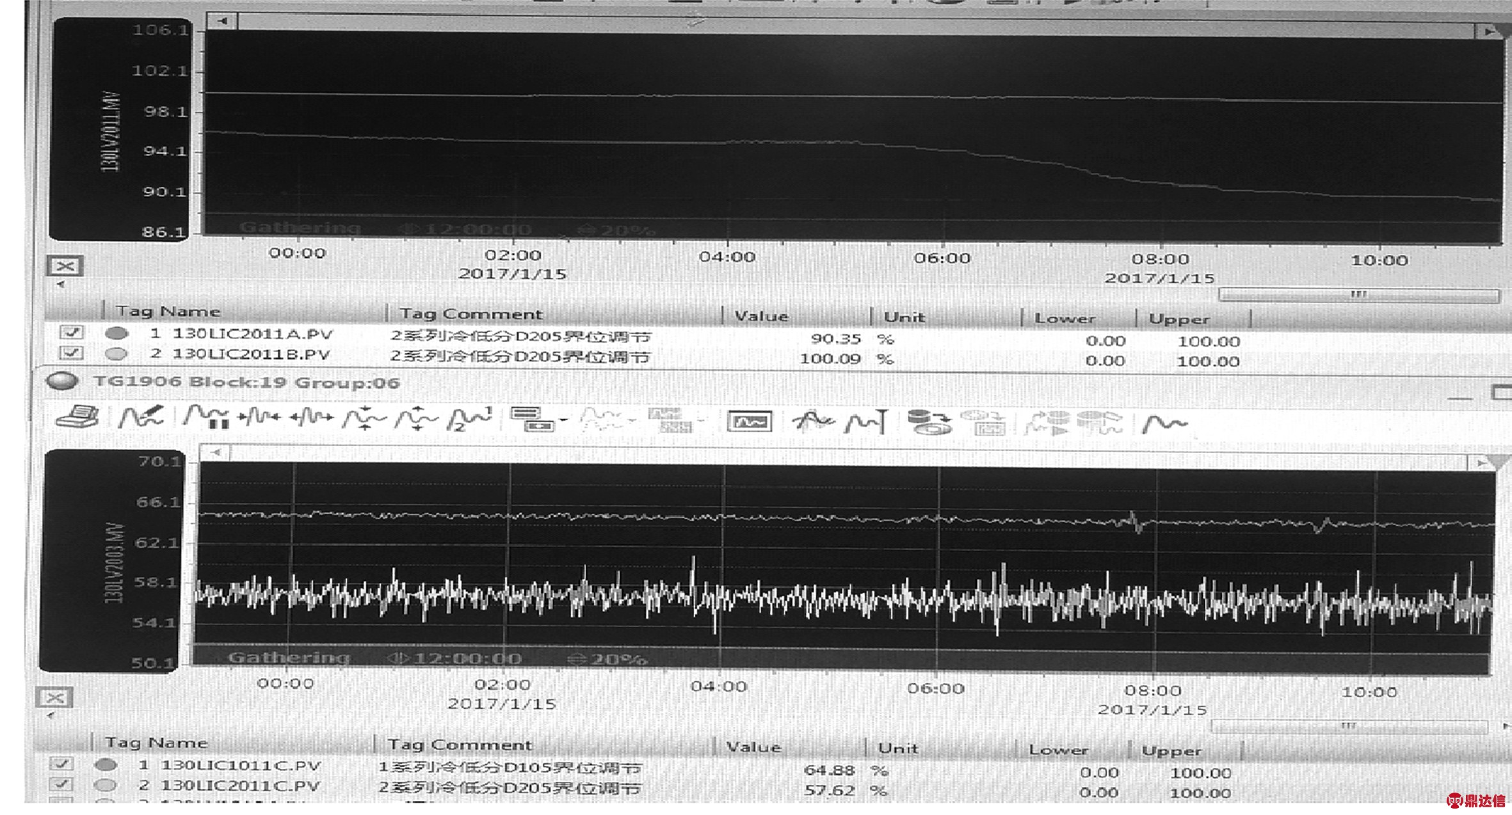The height and width of the screenshot is (815, 1512).
Task: Expand the time axis with the outward-arrows icon
Action: [x=311, y=418]
